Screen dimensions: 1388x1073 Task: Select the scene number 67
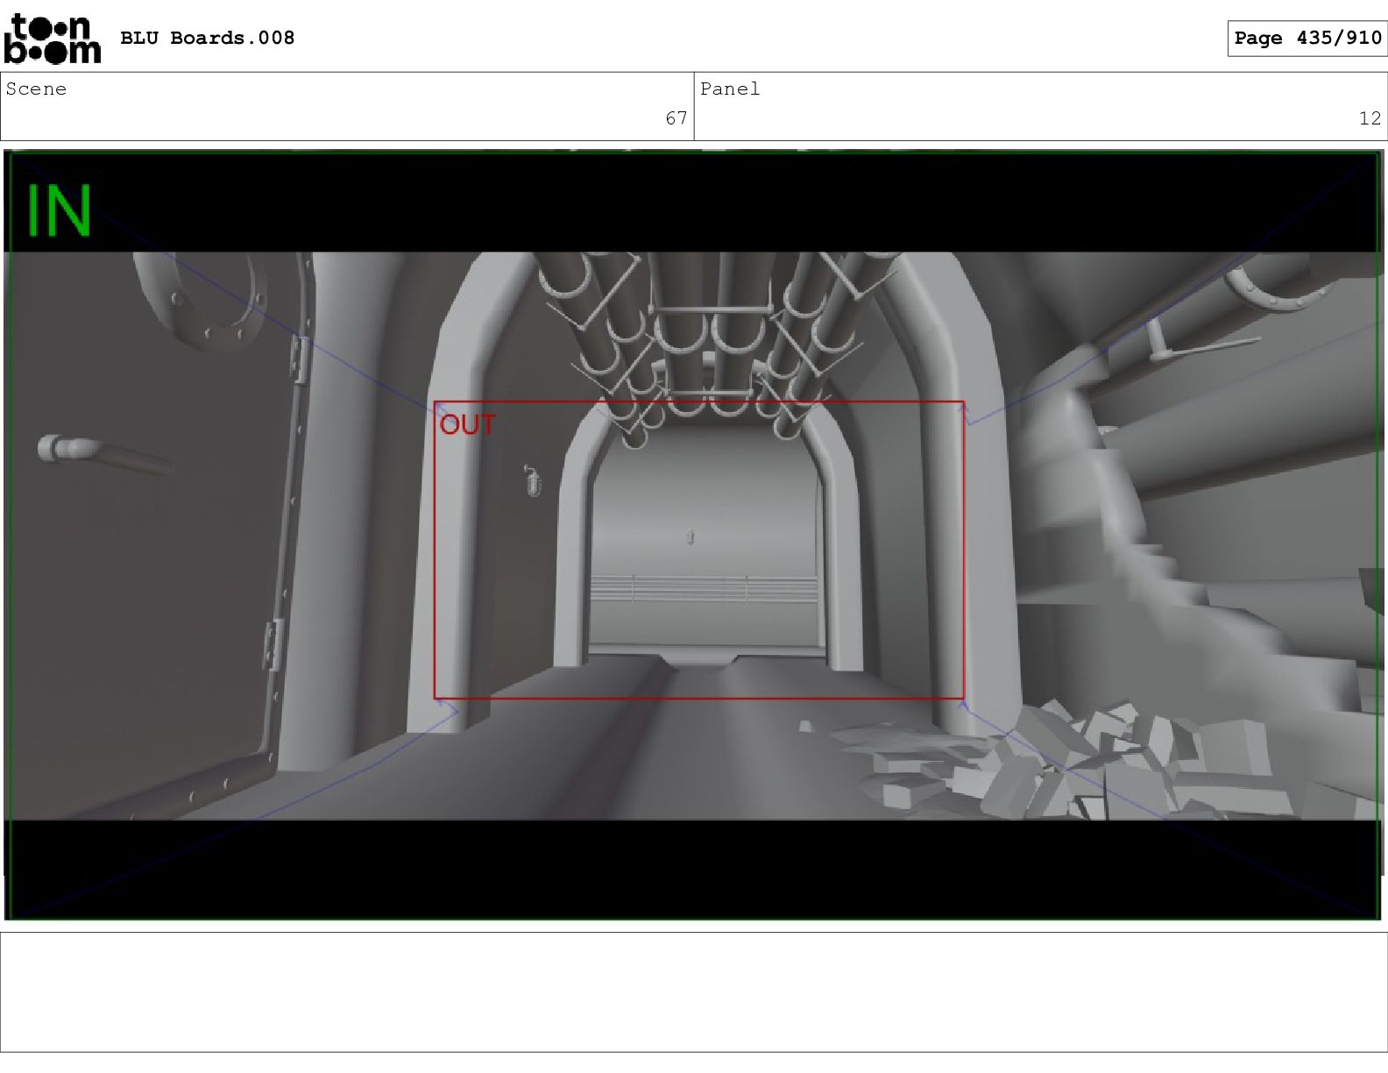coord(676,118)
